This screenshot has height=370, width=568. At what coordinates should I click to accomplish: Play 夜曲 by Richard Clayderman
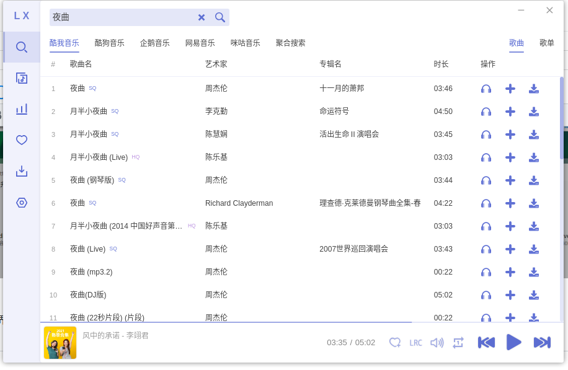pos(486,203)
